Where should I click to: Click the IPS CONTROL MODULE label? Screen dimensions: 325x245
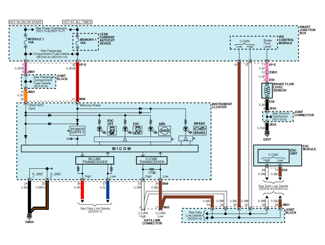286,40
